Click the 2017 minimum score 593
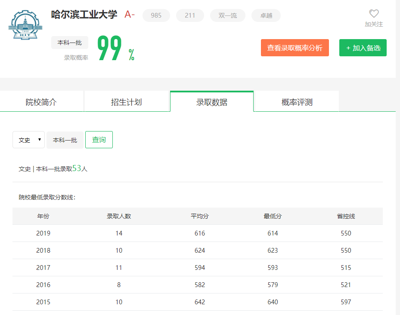 pyautogui.click(x=273, y=268)
